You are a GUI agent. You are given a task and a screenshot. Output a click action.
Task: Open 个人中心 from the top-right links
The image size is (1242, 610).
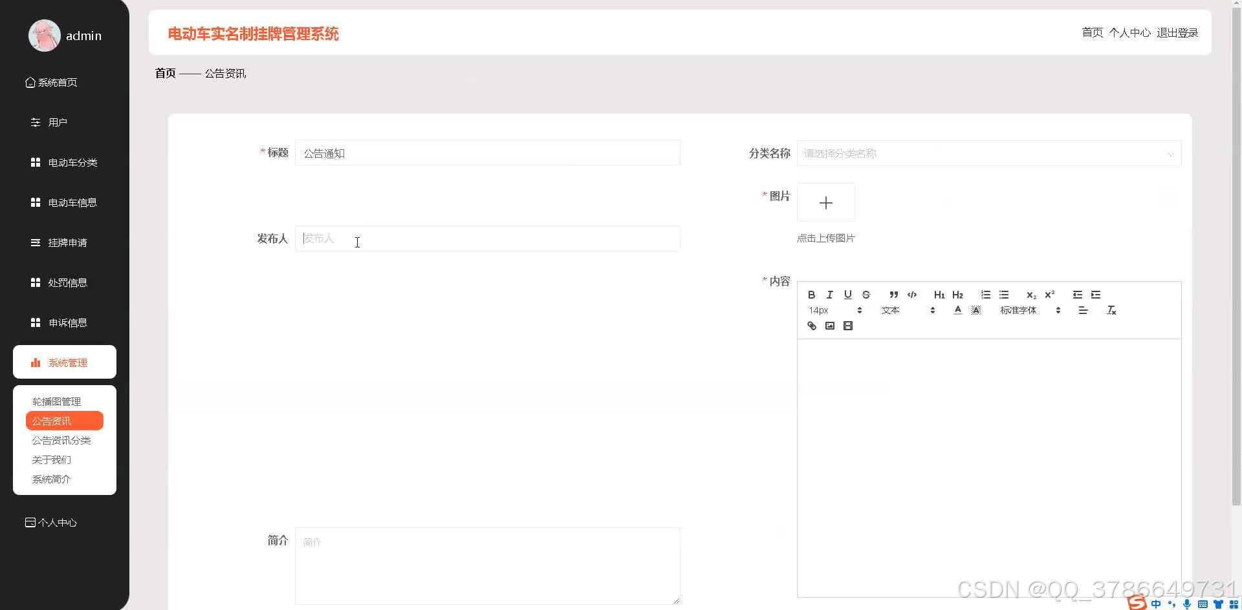point(1129,32)
